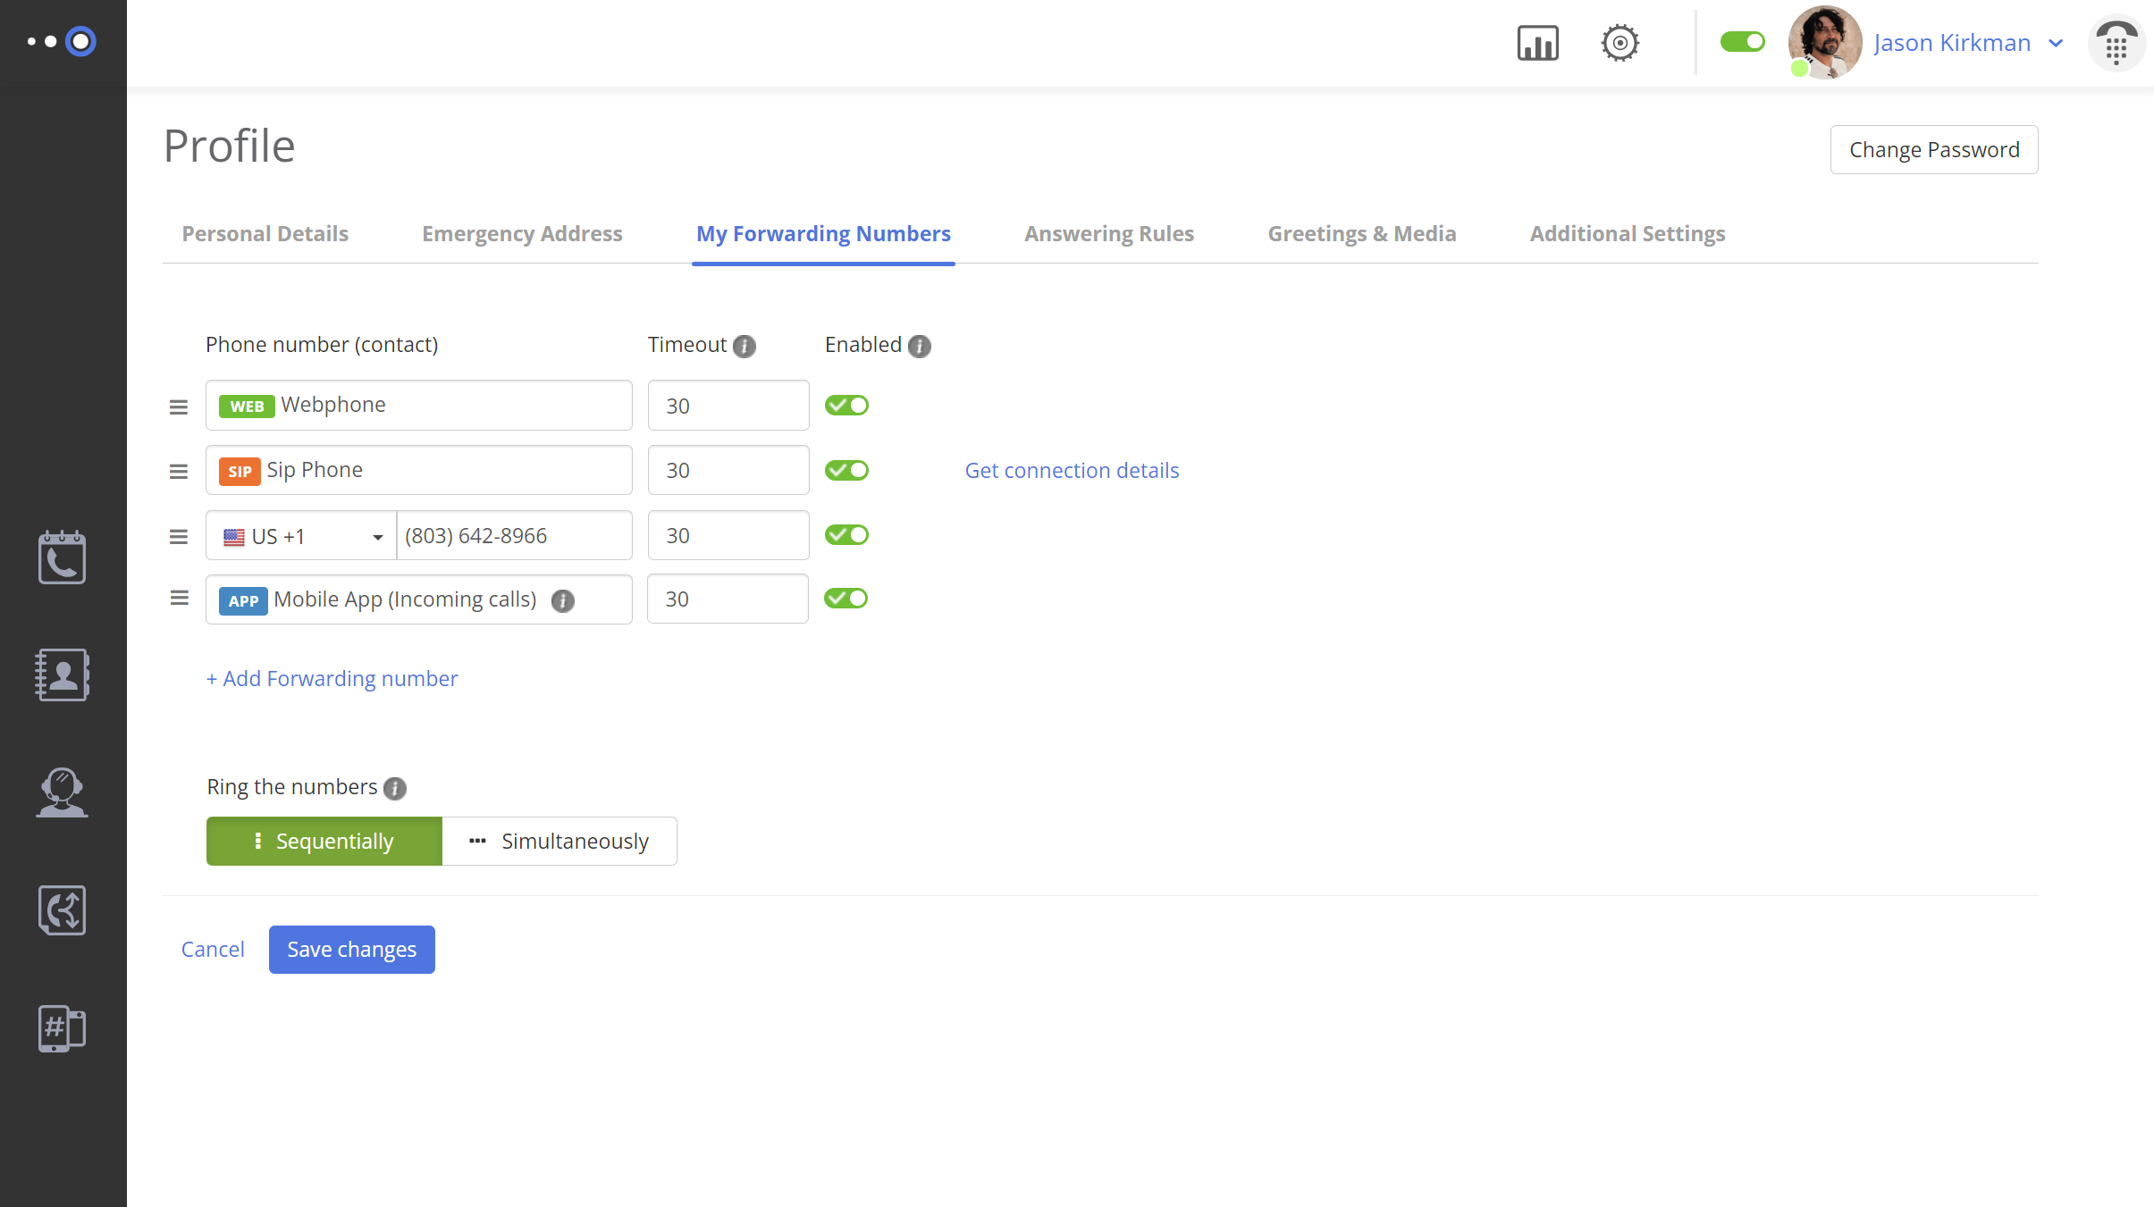Grab the Webphone row reorder handle
Image resolution: width=2154 pixels, height=1207 pixels.
(x=179, y=407)
